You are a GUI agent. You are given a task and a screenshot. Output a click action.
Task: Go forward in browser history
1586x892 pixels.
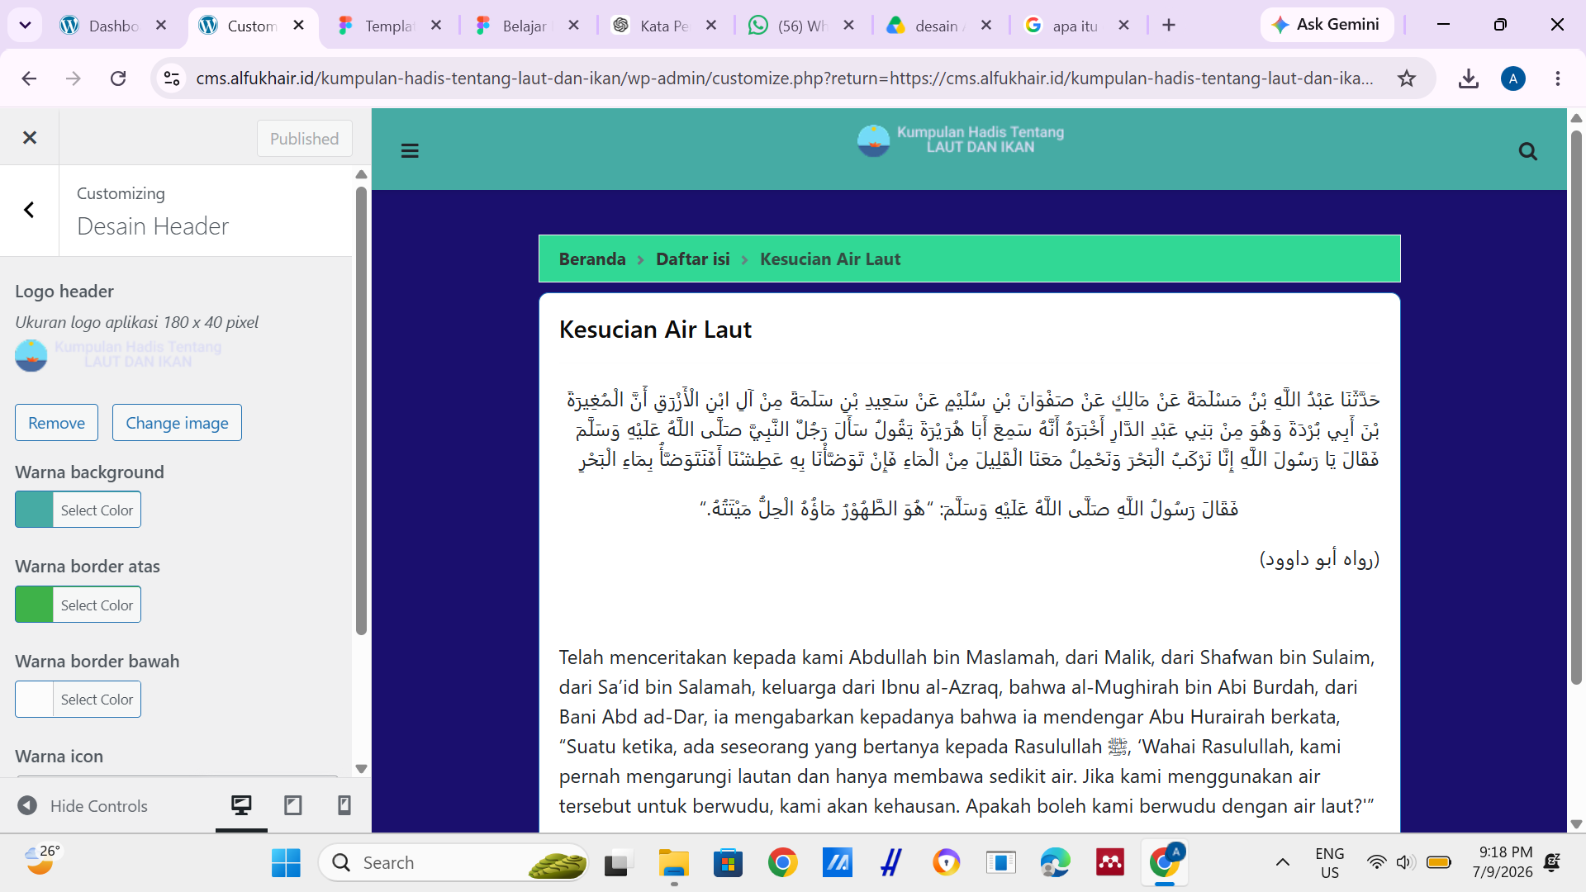point(74,78)
